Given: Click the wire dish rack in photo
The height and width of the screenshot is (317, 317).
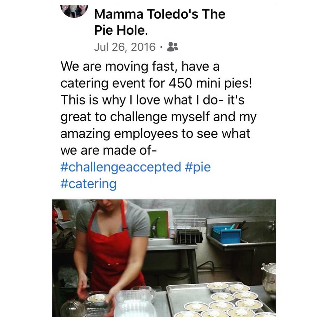Looking at the screenshot, I should (x=189, y=229).
